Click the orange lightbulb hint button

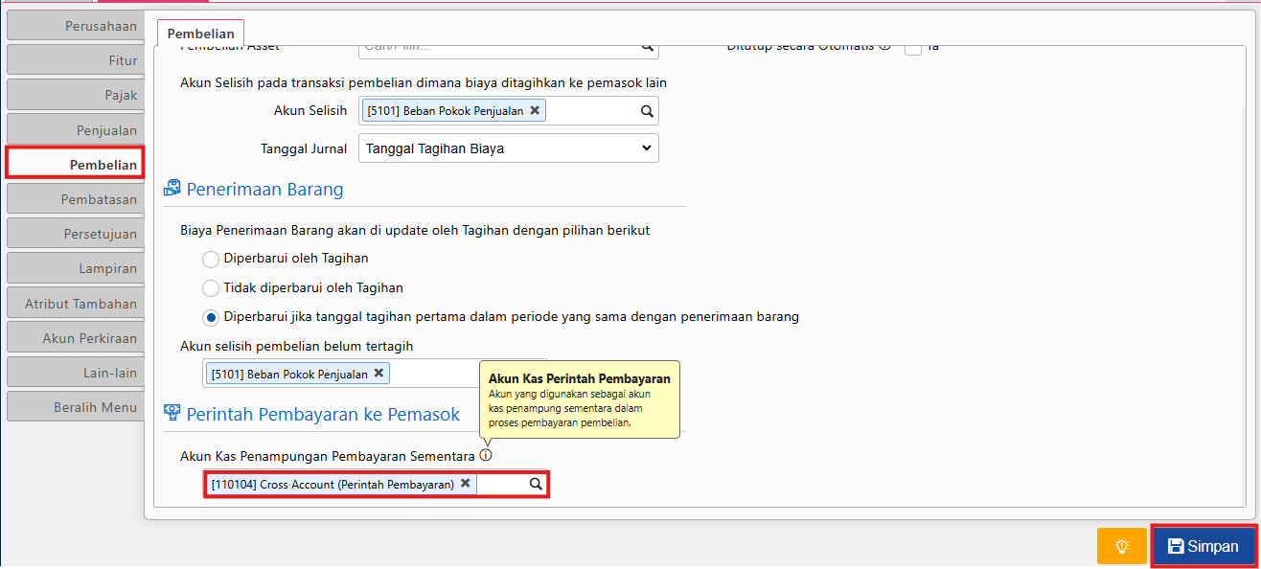point(1121,546)
